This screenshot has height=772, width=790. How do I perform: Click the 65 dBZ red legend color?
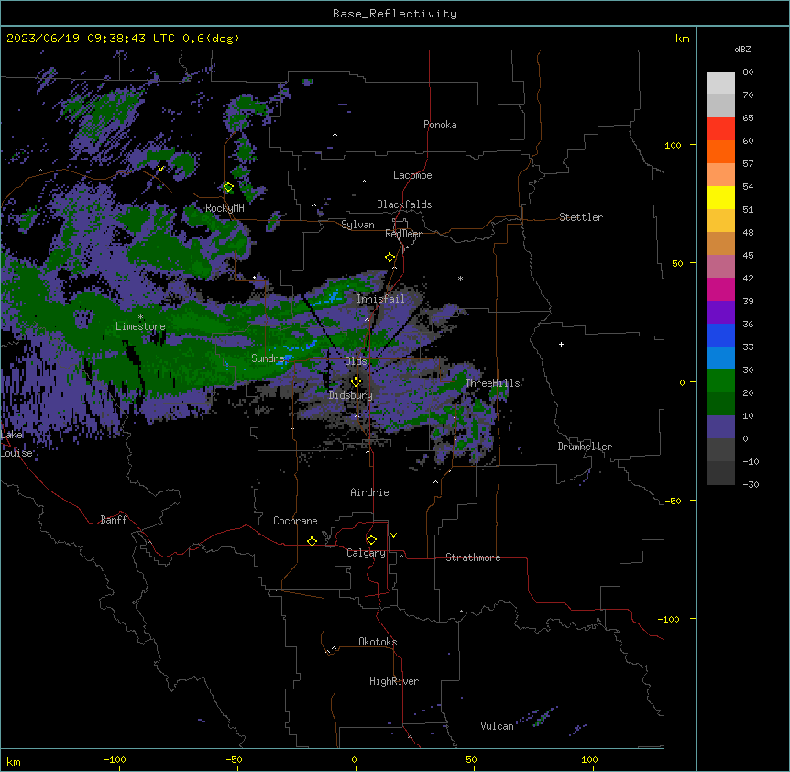click(x=720, y=128)
